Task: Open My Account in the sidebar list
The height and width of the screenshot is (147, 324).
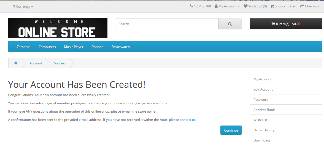Action: pos(286,79)
